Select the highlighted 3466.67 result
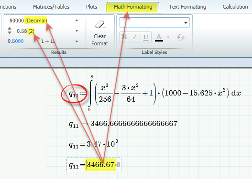Screen dimensions: 252x179 click(100, 165)
